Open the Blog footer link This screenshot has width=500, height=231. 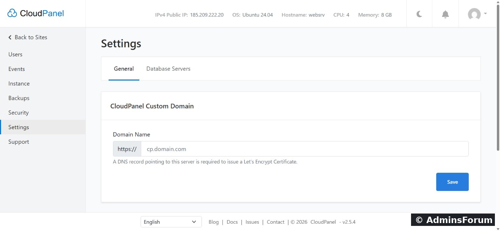point(214,222)
